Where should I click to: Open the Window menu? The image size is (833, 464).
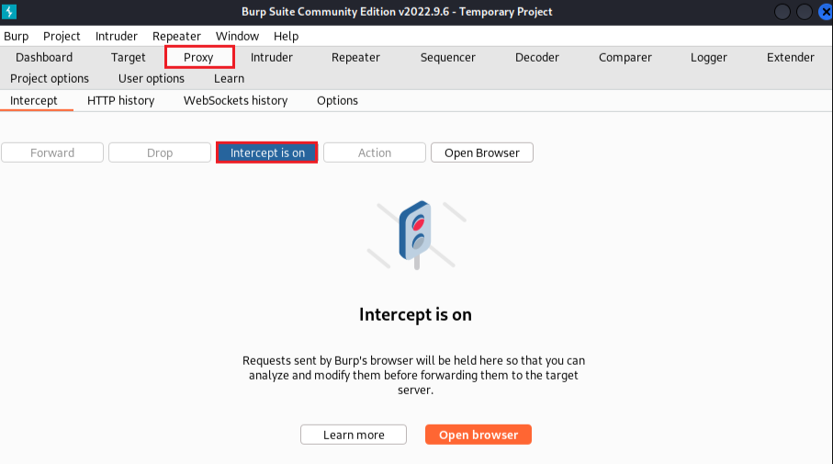(237, 36)
